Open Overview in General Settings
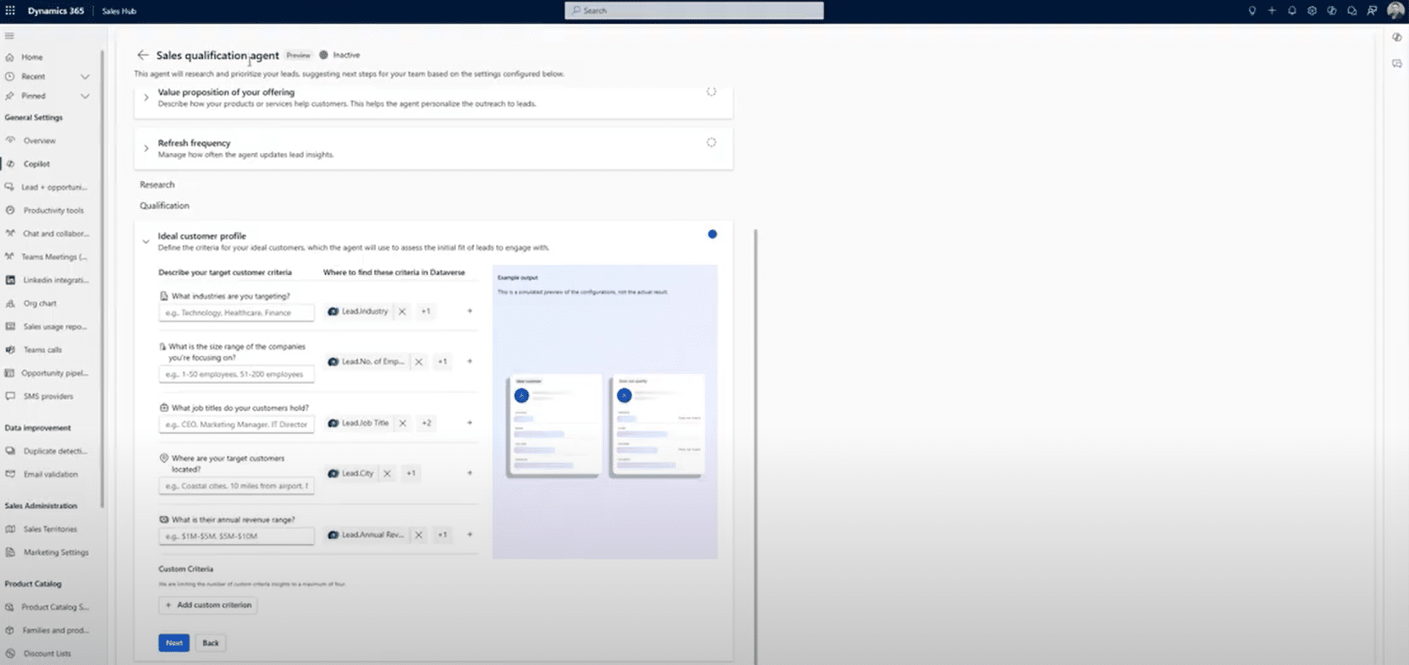Image resolution: width=1409 pixels, height=665 pixels. (x=39, y=140)
